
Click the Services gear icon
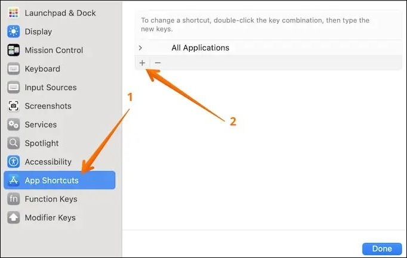click(x=14, y=125)
